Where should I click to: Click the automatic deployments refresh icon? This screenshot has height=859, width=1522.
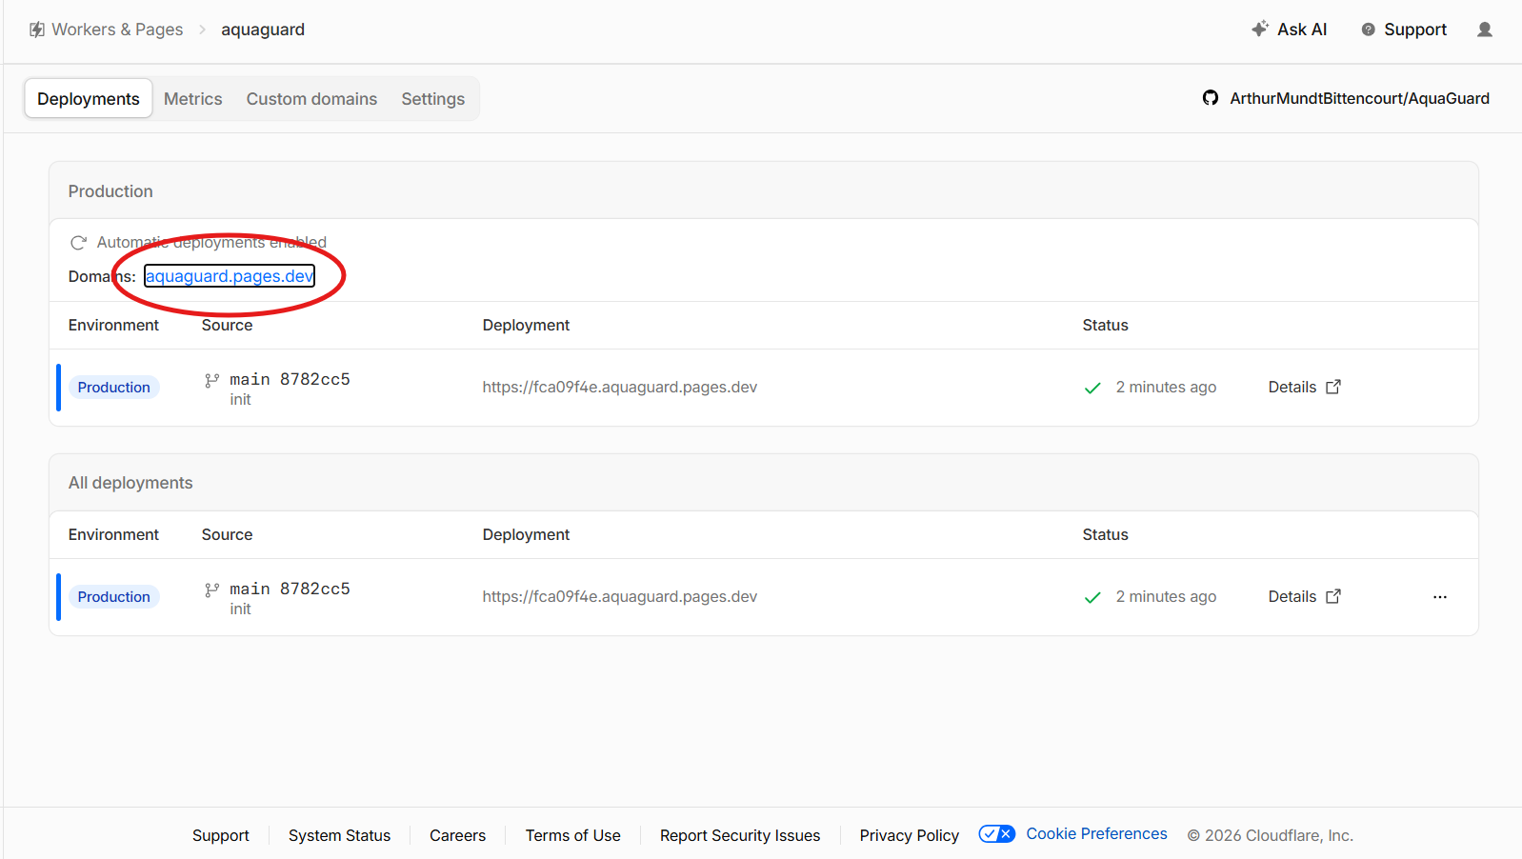[x=78, y=243]
